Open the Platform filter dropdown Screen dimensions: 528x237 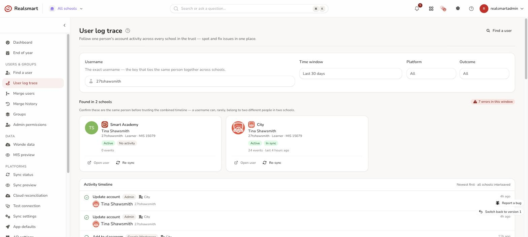click(431, 74)
